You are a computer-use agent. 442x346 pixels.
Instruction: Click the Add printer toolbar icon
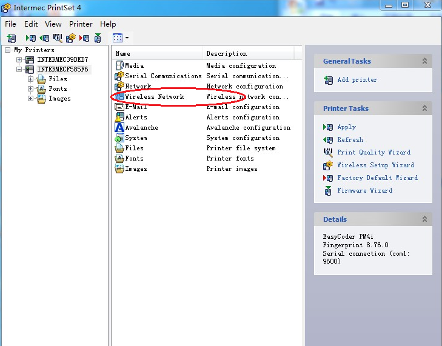click(12, 38)
